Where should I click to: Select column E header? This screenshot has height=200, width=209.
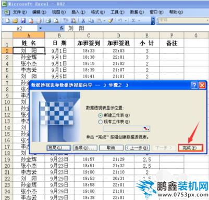pos(147,35)
